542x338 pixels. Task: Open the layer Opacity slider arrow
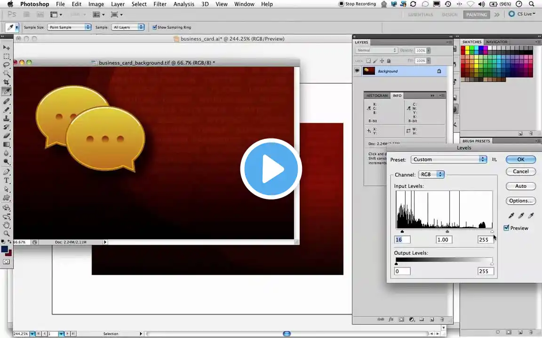tap(429, 50)
